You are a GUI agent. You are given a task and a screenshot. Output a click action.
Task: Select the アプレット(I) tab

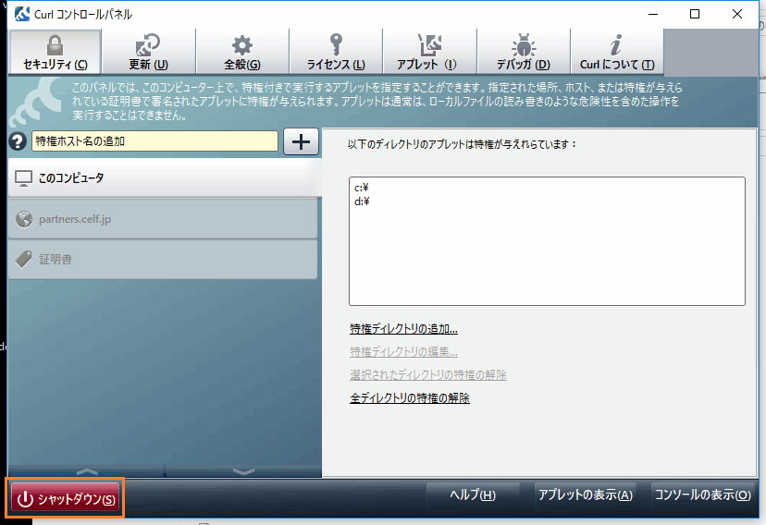429,52
